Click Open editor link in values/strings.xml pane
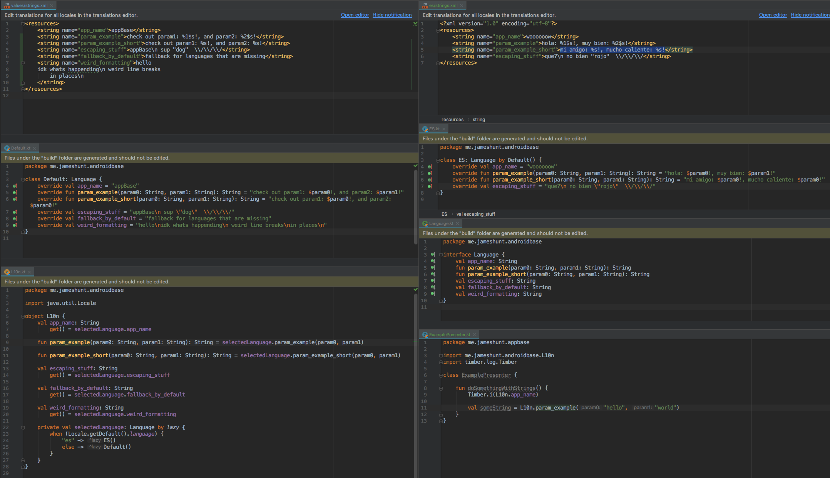The width and height of the screenshot is (830, 478). [x=355, y=15]
